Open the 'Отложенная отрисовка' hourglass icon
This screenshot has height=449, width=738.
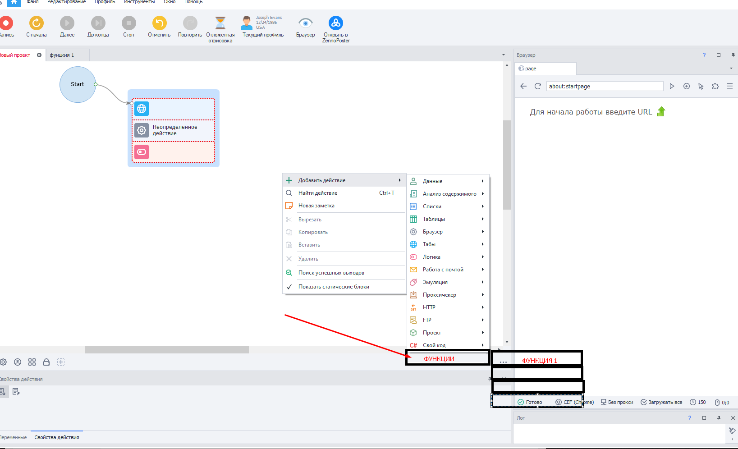point(220,23)
